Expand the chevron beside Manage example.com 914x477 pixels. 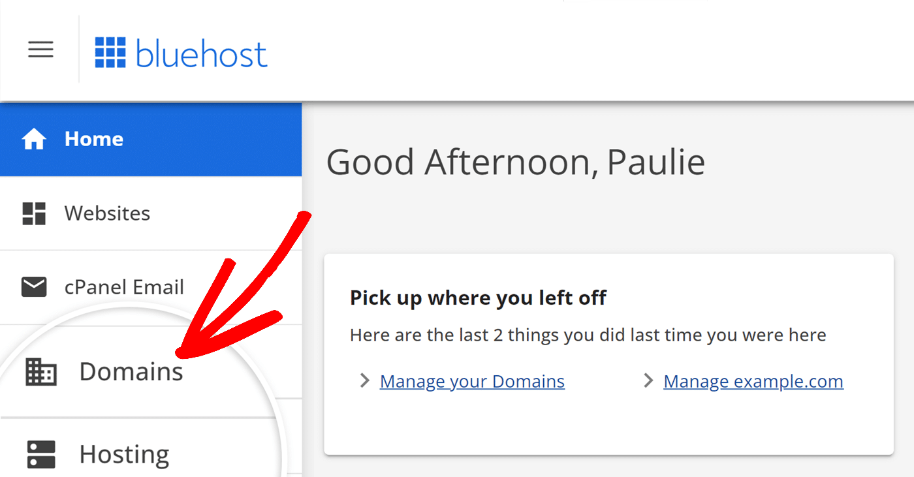pyautogui.click(x=647, y=380)
